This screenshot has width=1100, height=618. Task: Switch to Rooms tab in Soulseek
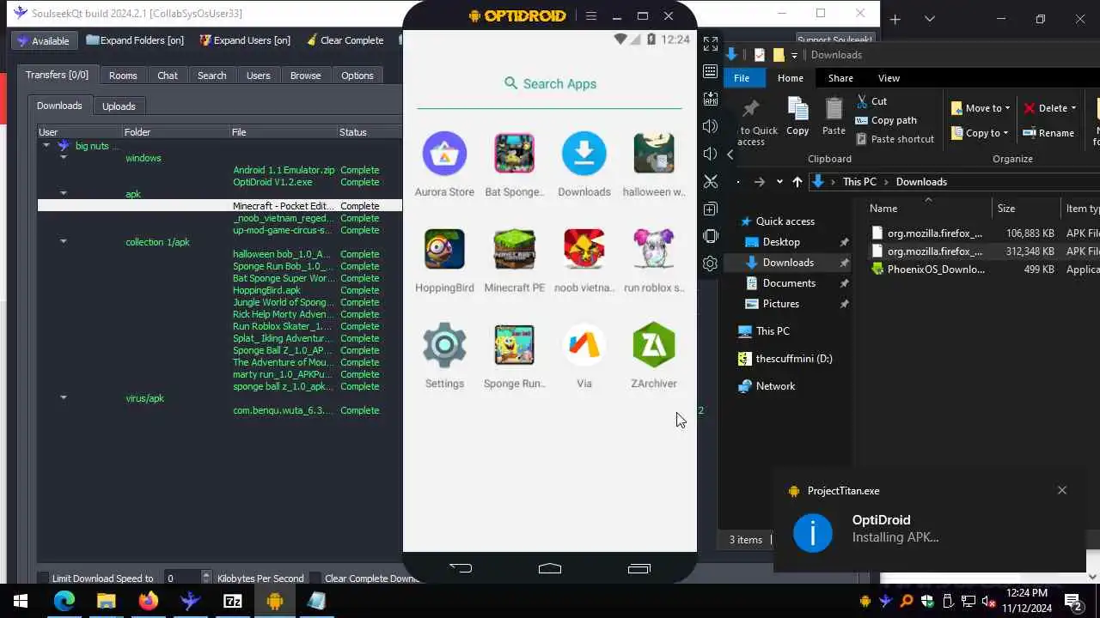(123, 76)
